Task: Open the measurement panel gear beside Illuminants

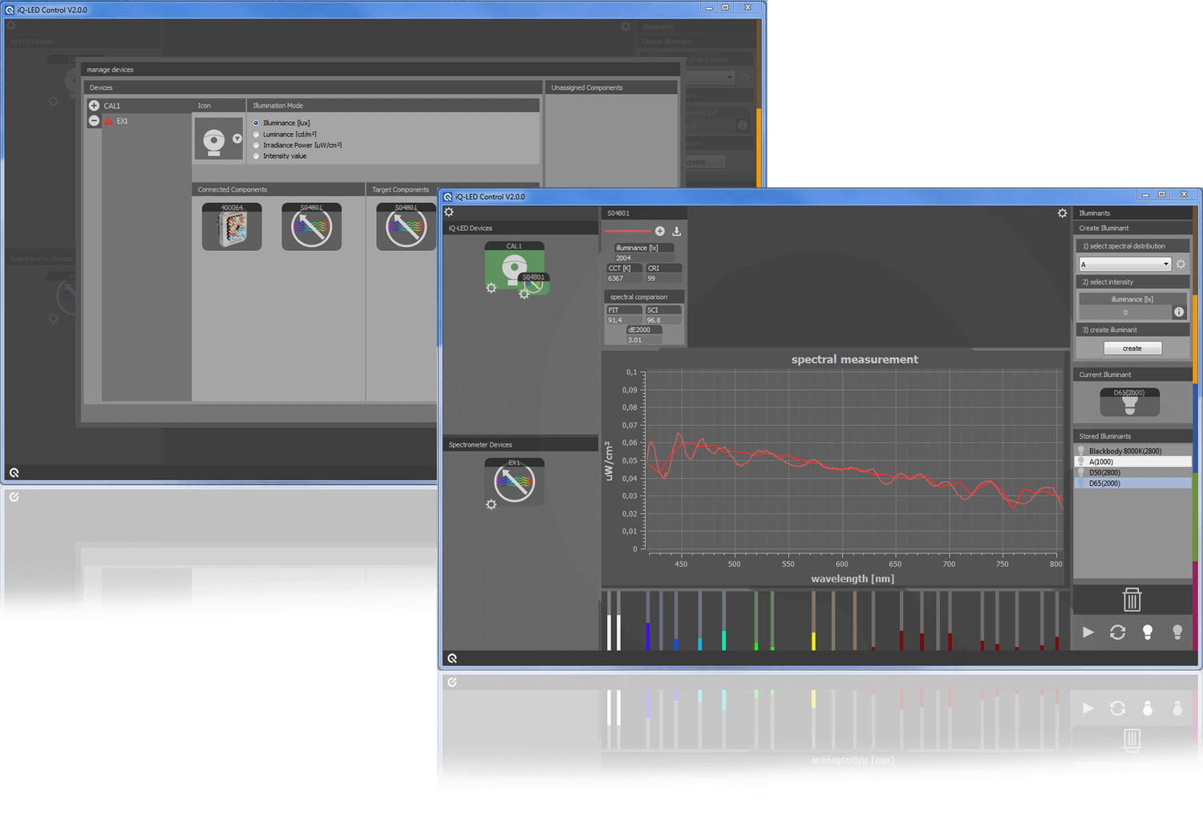Action: [x=1063, y=213]
